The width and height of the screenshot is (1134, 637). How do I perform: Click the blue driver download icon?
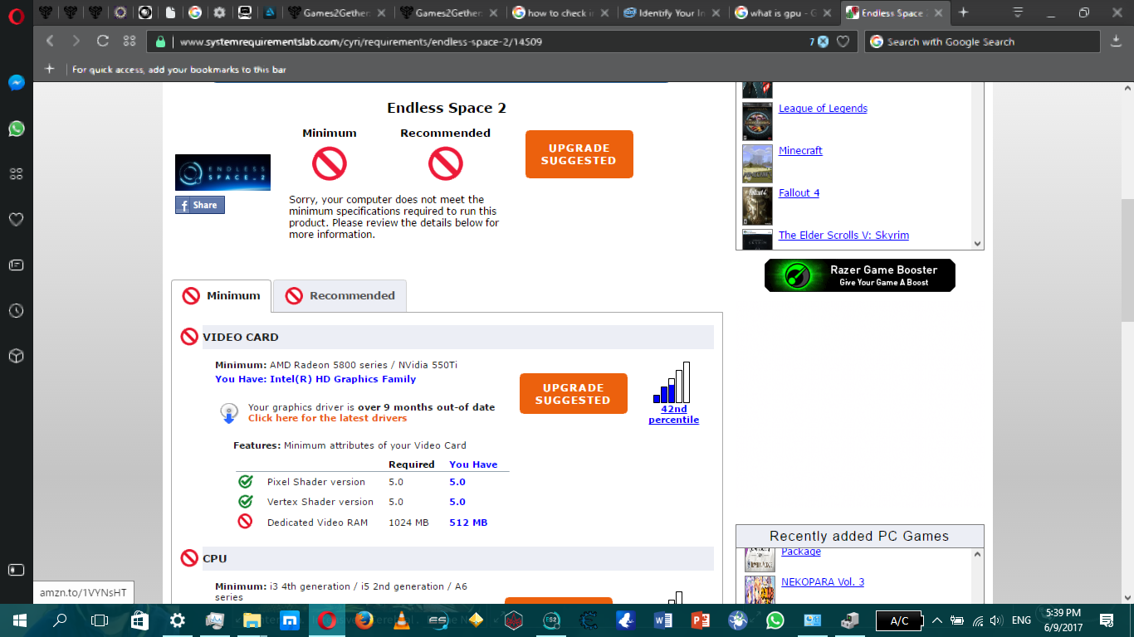229,413
